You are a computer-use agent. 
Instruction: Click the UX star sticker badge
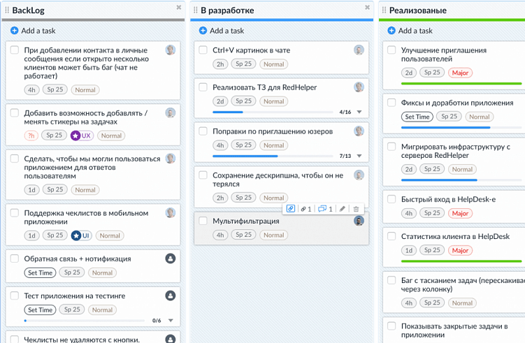tap(81, 136)
